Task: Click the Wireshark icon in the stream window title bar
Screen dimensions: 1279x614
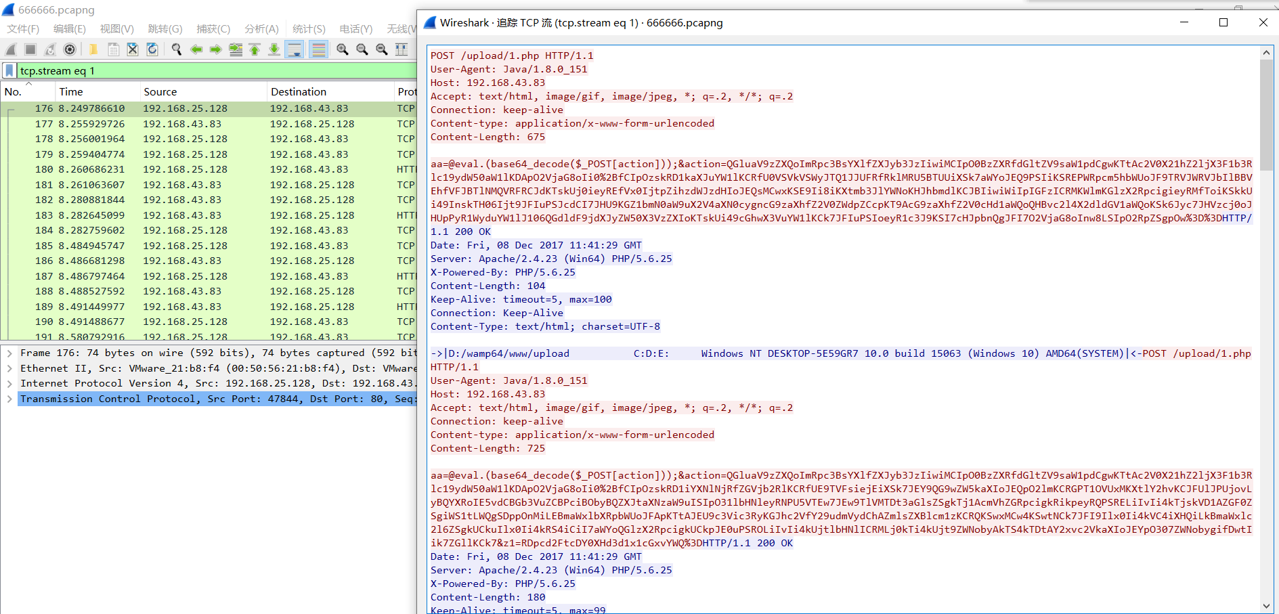Action: pos(430,22)
